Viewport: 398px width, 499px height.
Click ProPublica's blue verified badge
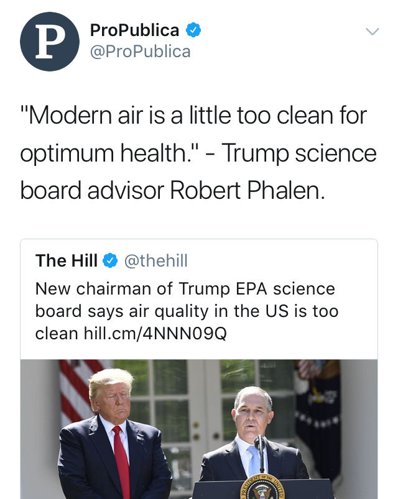[193, 29]
